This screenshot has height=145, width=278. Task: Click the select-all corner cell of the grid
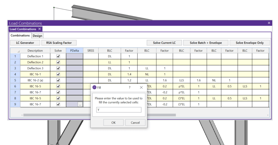click(15, 50)
